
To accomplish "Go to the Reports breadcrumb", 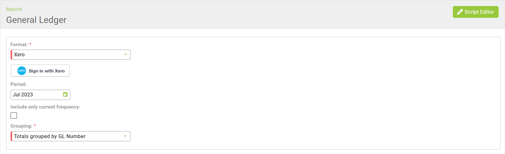I will point(14,9).
